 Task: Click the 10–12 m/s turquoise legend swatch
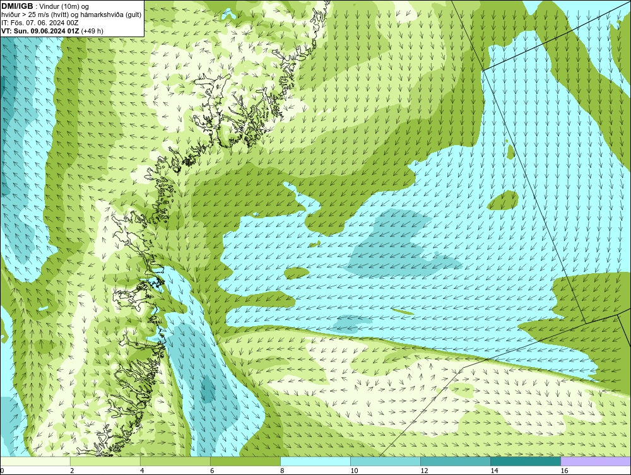[x=385, y=461]
